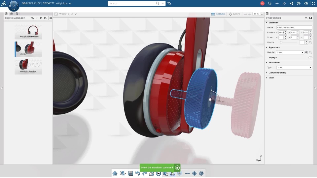
Task: Click the globe grid icon in toolbar
Action: click(201, 173)
